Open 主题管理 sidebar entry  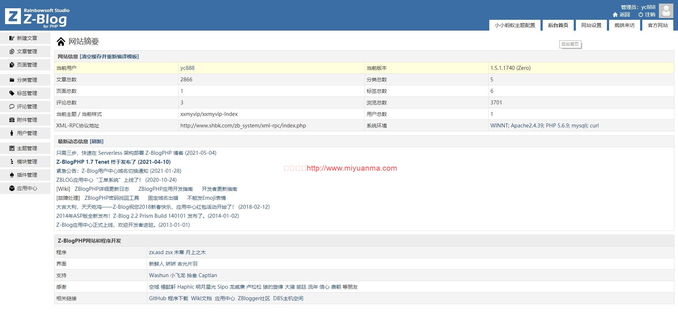pos(25,148)
